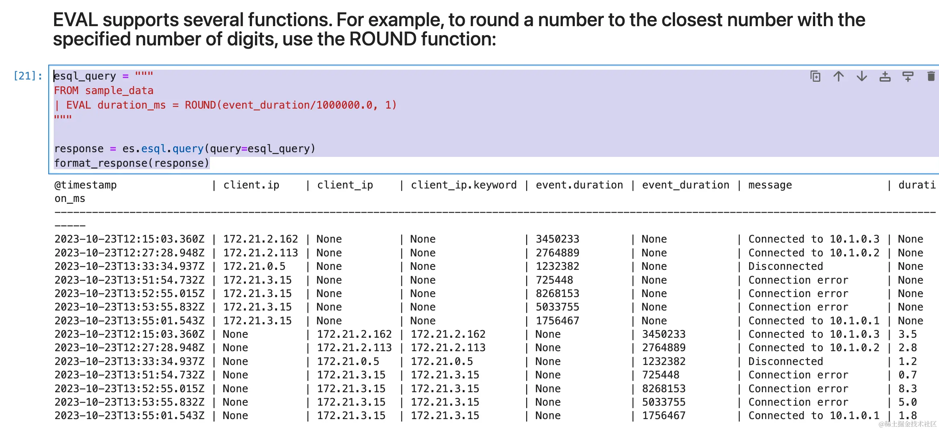Delete cell using trash icon
The width and height of the screenshot is (939, 430).
[931, 76]
